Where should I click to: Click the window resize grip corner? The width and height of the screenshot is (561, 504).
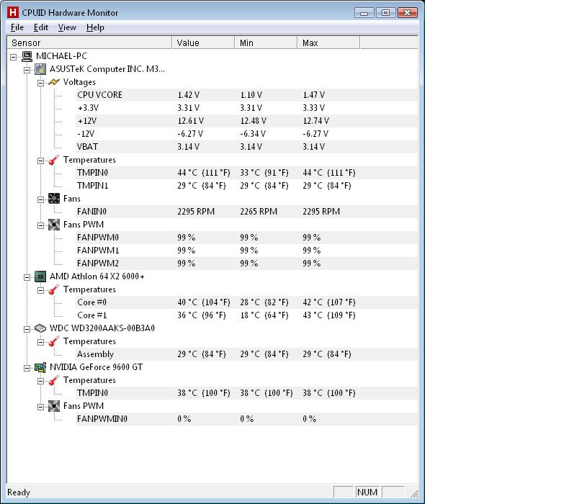(x=414, y=494)
